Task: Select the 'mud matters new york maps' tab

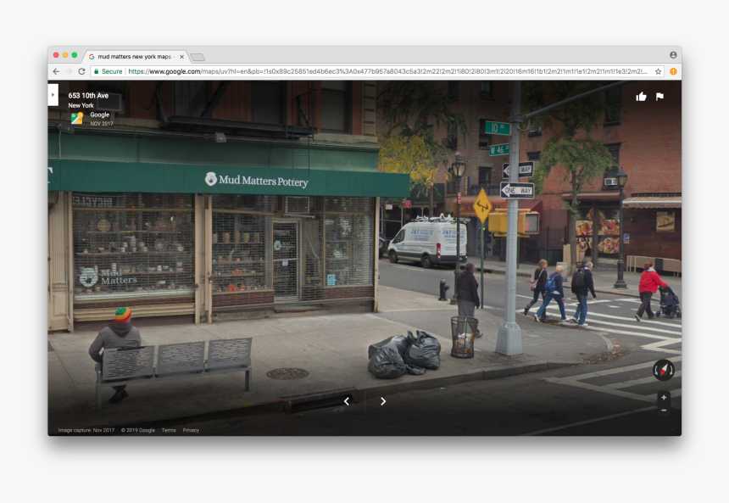Action: [135, 57]
